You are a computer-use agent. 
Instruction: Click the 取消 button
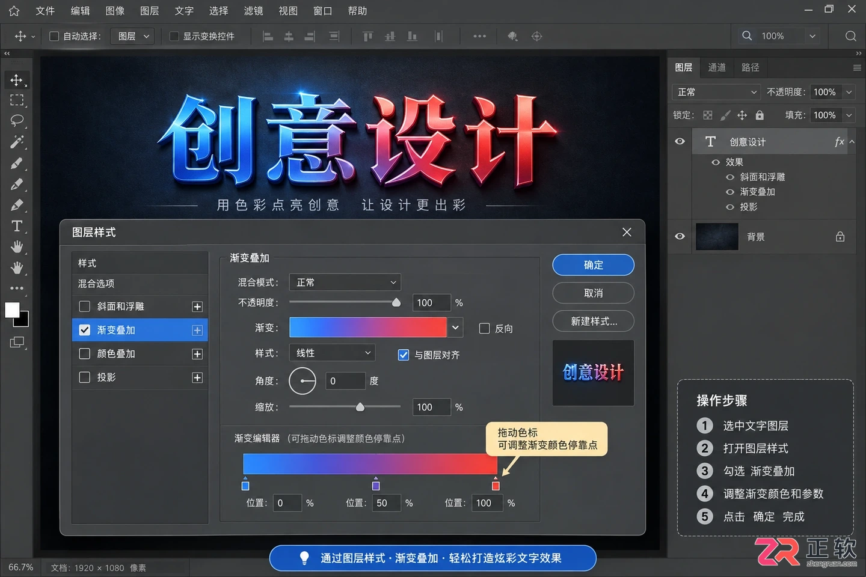pos(594,293)
